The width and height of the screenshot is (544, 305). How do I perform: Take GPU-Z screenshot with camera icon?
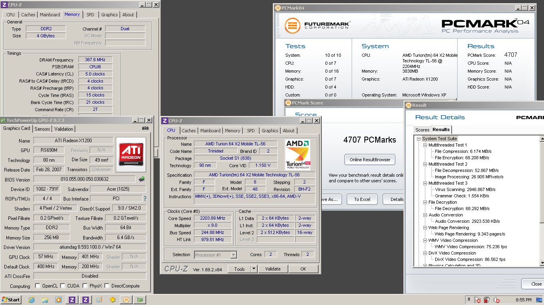point(145,128)
